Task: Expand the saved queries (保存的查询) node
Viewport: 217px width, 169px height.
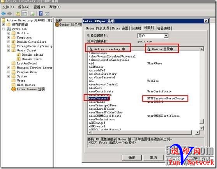Action: (x=4, y=25)
